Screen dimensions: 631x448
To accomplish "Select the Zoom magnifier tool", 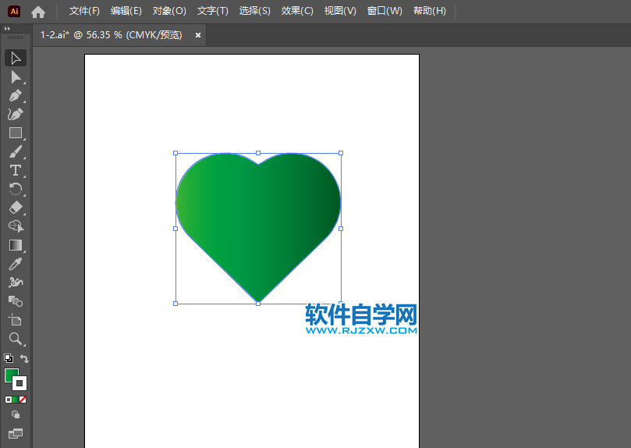I will (x=16, y=339).
